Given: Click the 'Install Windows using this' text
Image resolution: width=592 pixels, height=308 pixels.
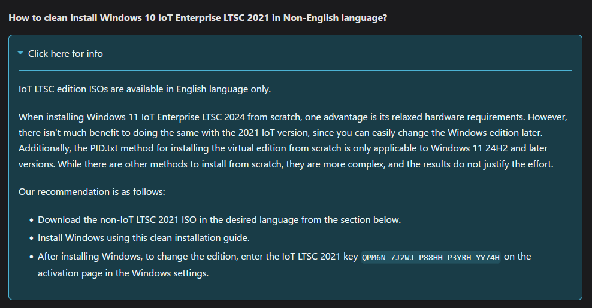Looking at the screenshot, I should coord(92,238).
